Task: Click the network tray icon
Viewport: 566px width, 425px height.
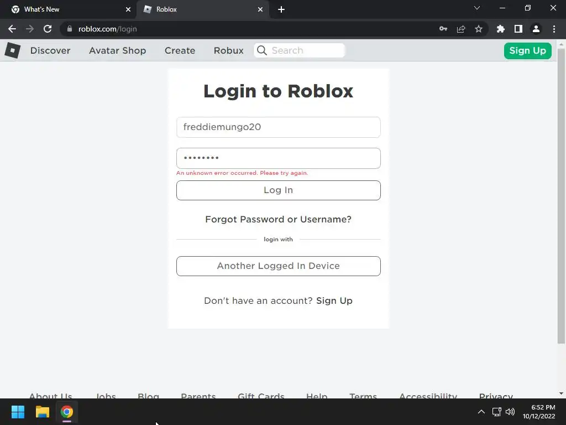Action: [497, 412]
